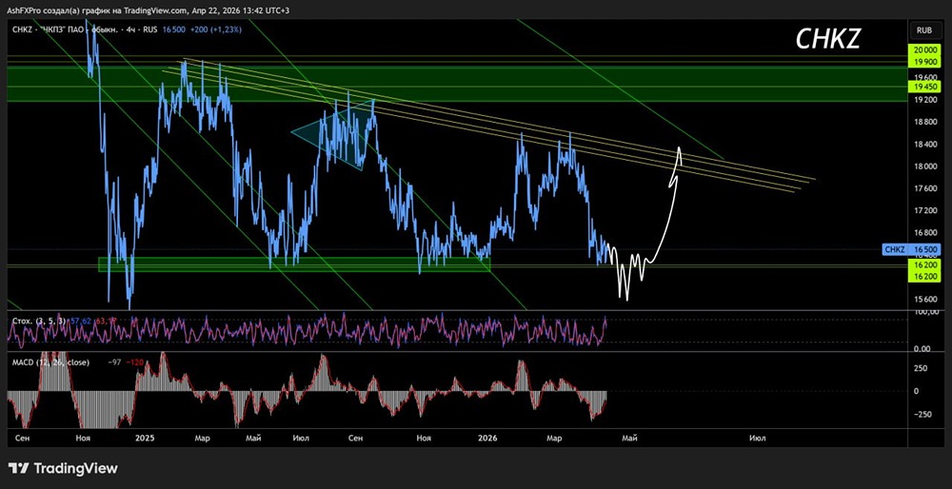Select the 20 000 price label
The width and height of the screenshot is (952, 489).
coord(924,51)
